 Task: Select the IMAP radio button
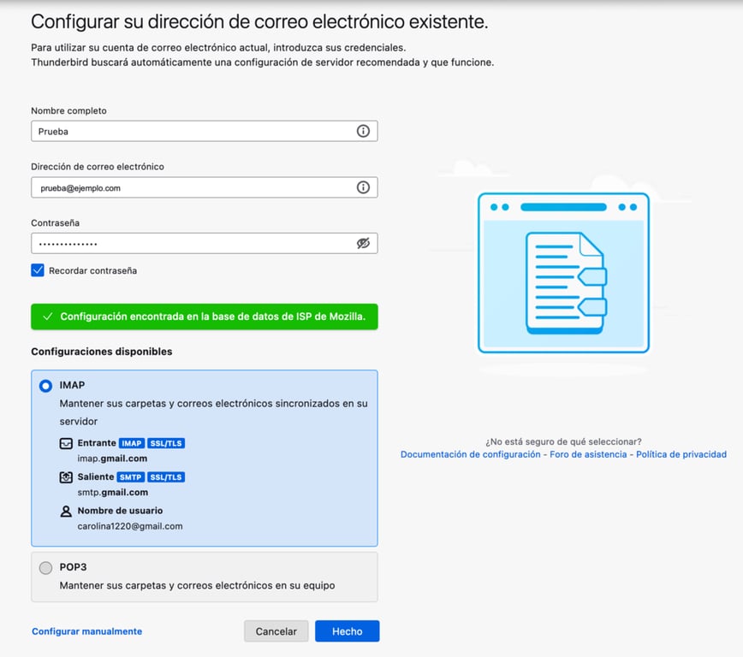coord(45,386)
